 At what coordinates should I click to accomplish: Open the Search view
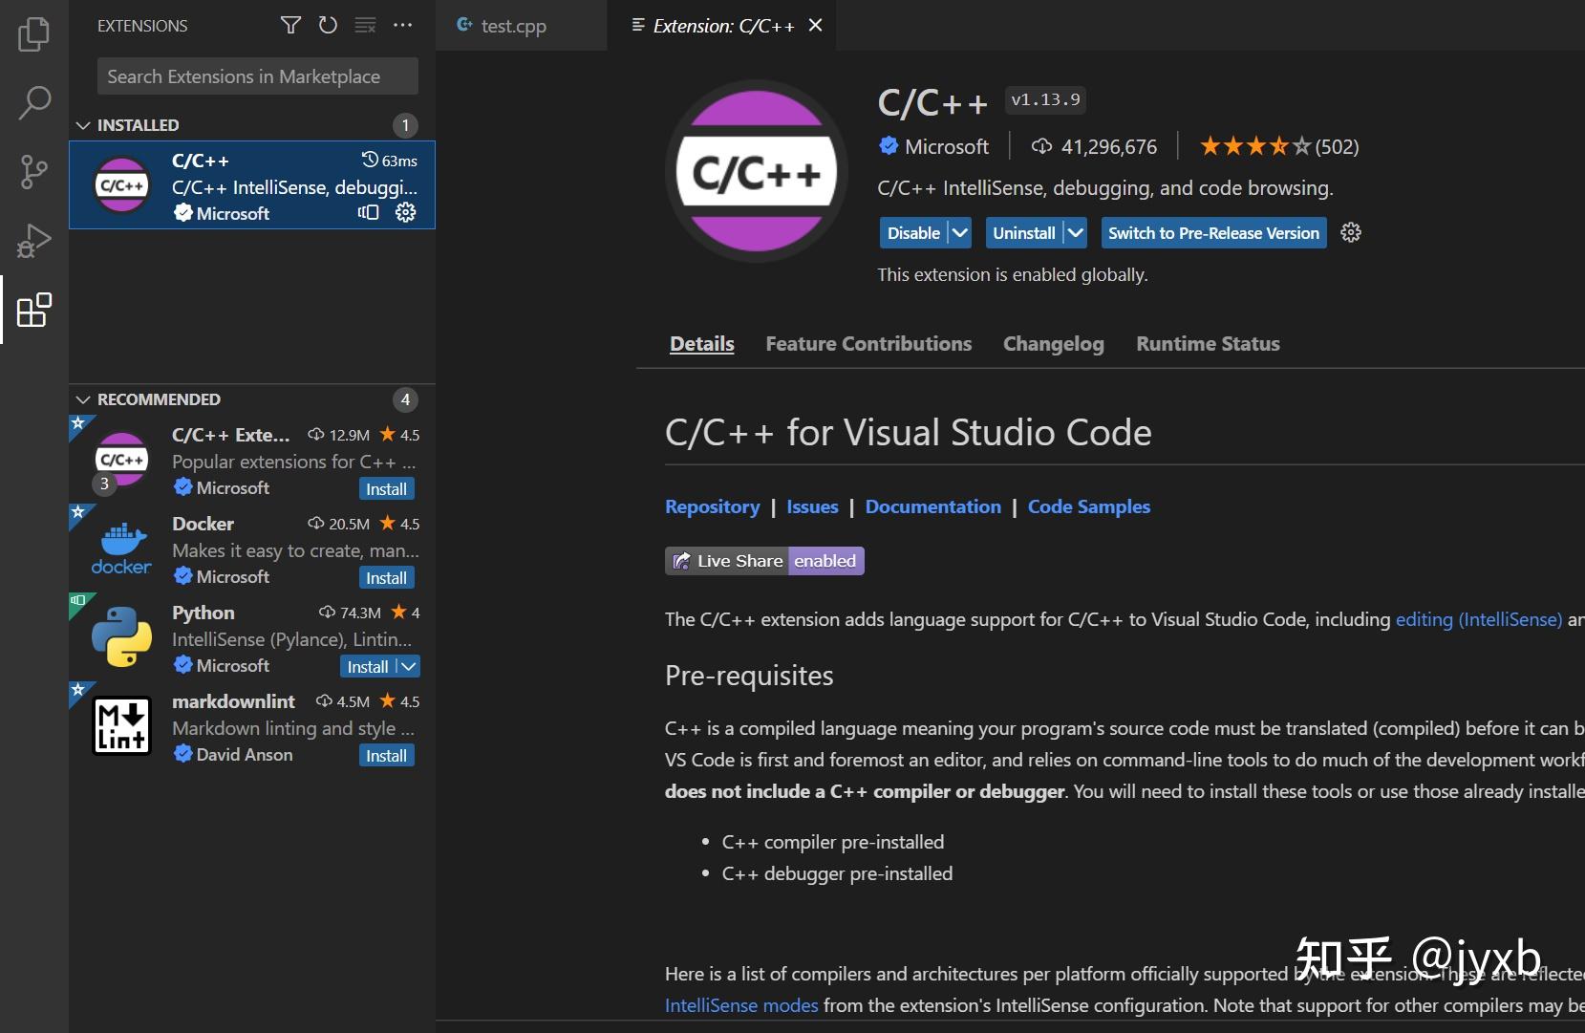33,102
